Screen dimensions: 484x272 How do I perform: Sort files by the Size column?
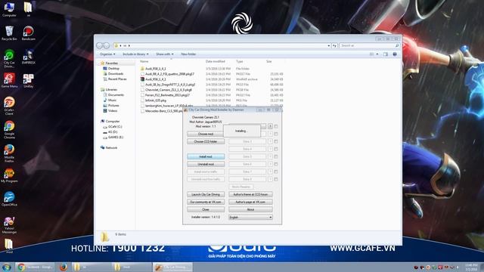[269, 62]
